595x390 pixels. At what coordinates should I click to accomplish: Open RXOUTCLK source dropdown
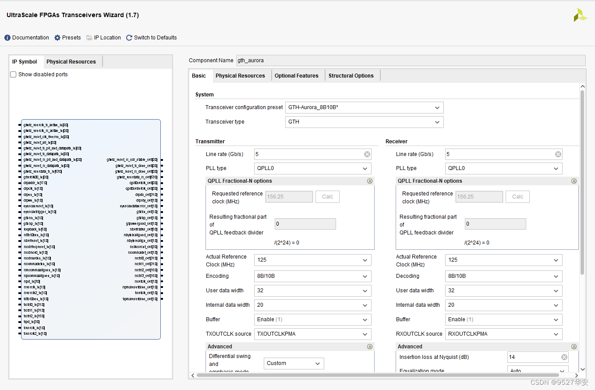pyautogui.click(x=504, y=334)
